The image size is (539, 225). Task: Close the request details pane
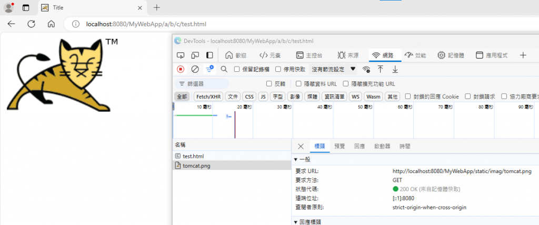301,146
